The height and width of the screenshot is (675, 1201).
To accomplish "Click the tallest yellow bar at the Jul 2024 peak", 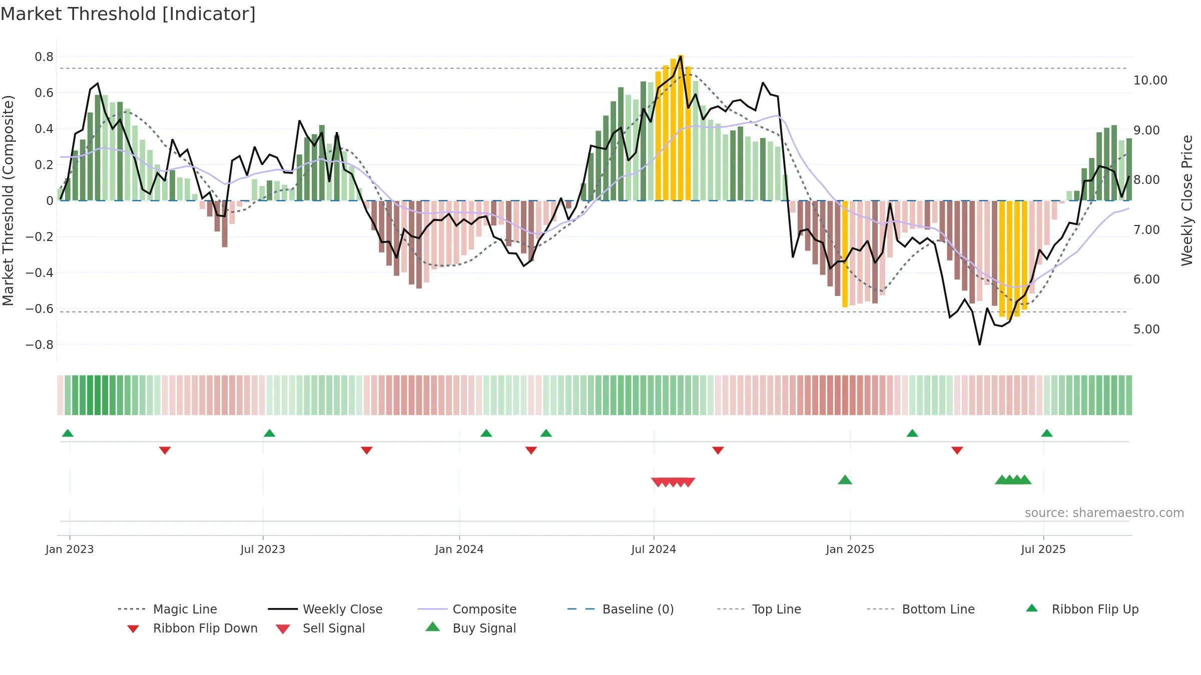I will (x=681, y=127).
